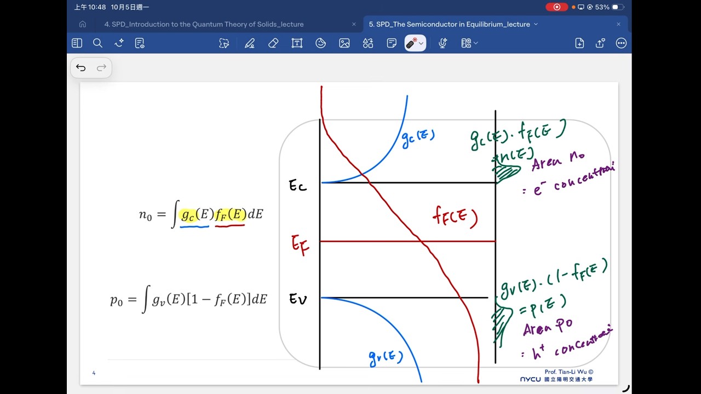The image size is (701, 394).
Task: Open the page thumbnails sidebar
Action: [77, 43]
